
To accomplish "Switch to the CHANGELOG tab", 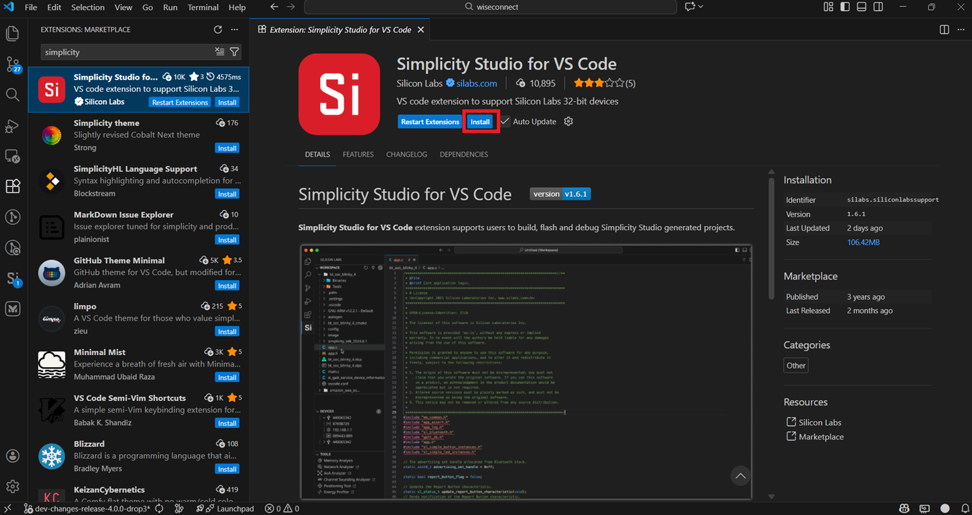I will click(x=406, y=154).
